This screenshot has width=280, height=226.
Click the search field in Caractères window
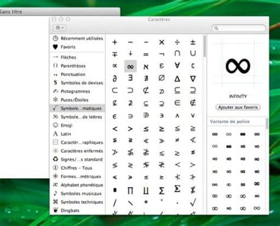point(239,28)
